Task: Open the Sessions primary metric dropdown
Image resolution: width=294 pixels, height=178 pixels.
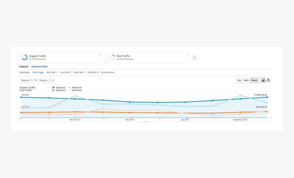Action: [27, 80]
